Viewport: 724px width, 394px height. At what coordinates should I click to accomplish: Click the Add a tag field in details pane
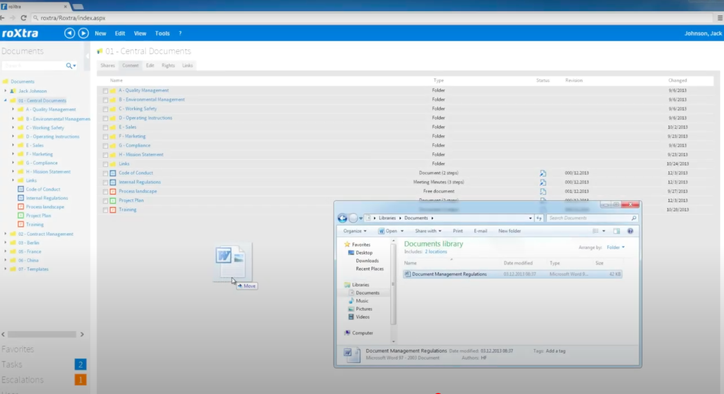tap(556, 351)
